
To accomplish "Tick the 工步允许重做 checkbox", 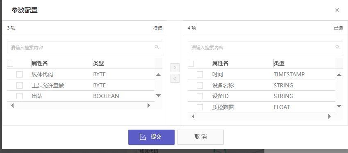I will click(x=19, y=85).
